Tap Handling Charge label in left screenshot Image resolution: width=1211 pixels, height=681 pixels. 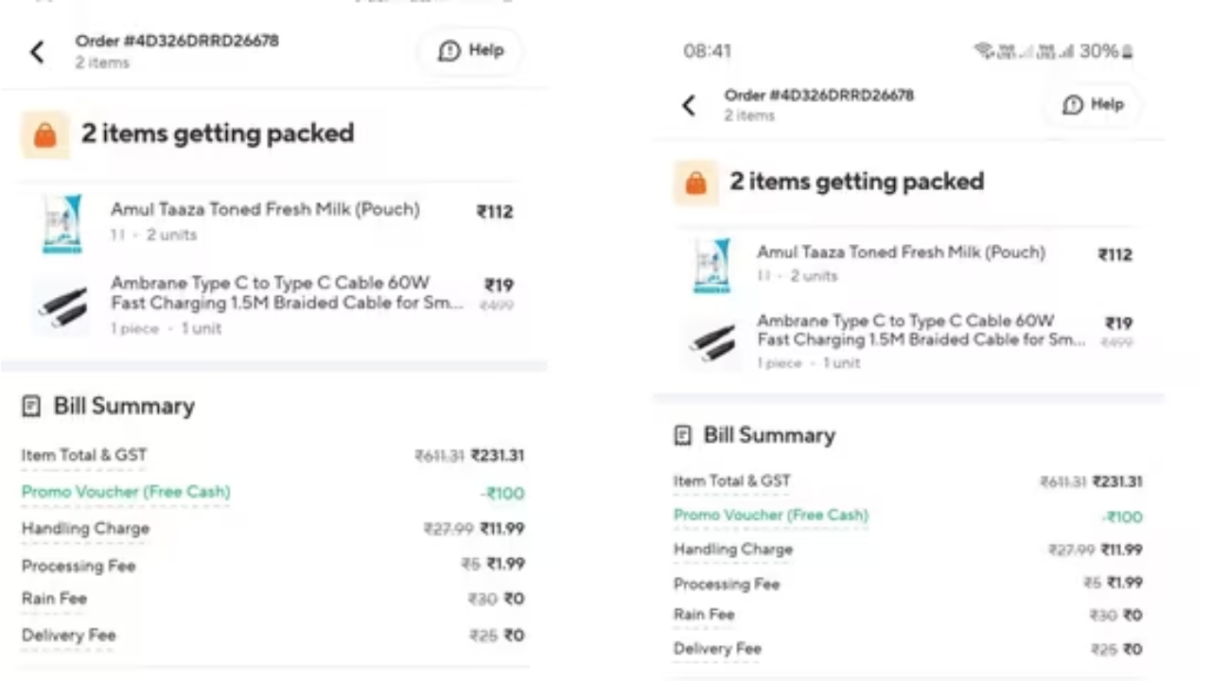[85, 529]
